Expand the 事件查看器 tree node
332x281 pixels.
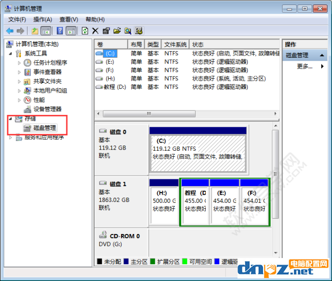tap(19, 72)
